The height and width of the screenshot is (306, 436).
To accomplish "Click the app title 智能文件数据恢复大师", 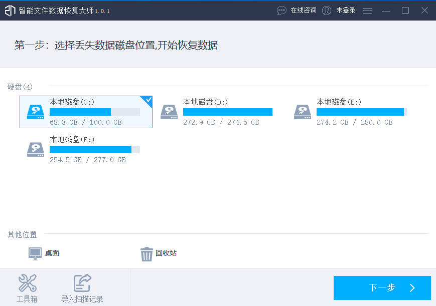I will [57, 11].
